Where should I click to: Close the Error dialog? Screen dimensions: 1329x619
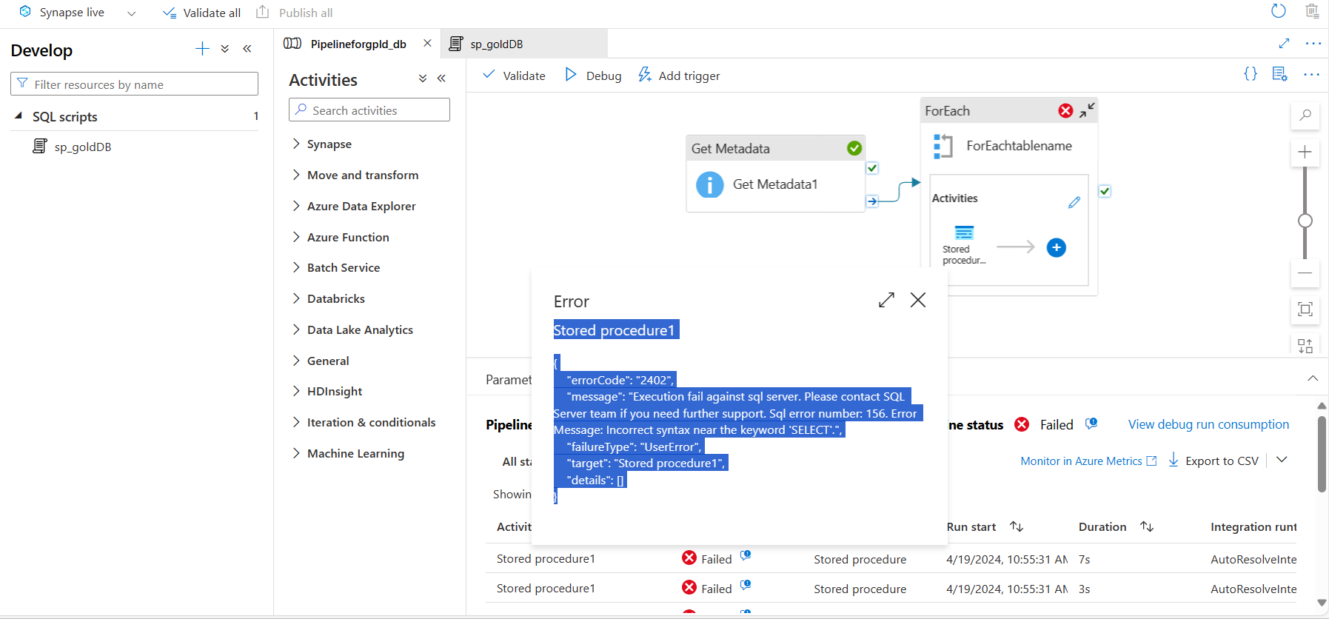click(x=918, y=300)
